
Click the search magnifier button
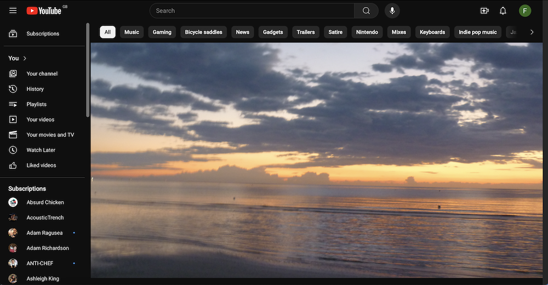pyautogui.click(x=366, y=10)
